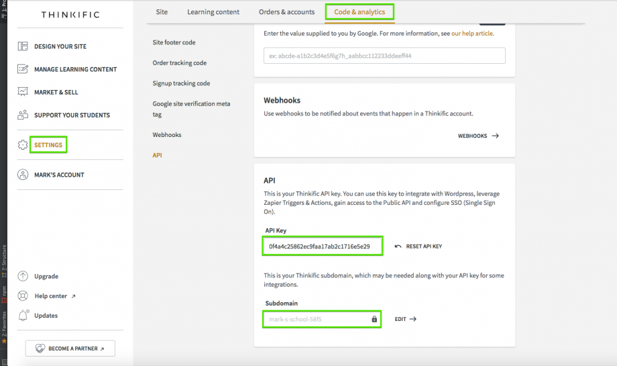The width and height of the screenshot is (617, 366).
Task: Open Design Your Site menu
Action: tap(60, 46)
